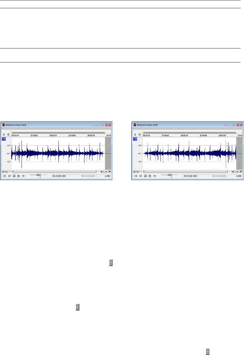Select channel 1 button in right modified window
Viewport: 244px width, 355px height.
pyautogui.click(x=135, y=139)
